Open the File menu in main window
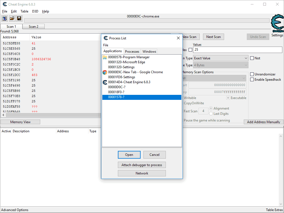The image size is (284, 213). (x=5, y=11)
